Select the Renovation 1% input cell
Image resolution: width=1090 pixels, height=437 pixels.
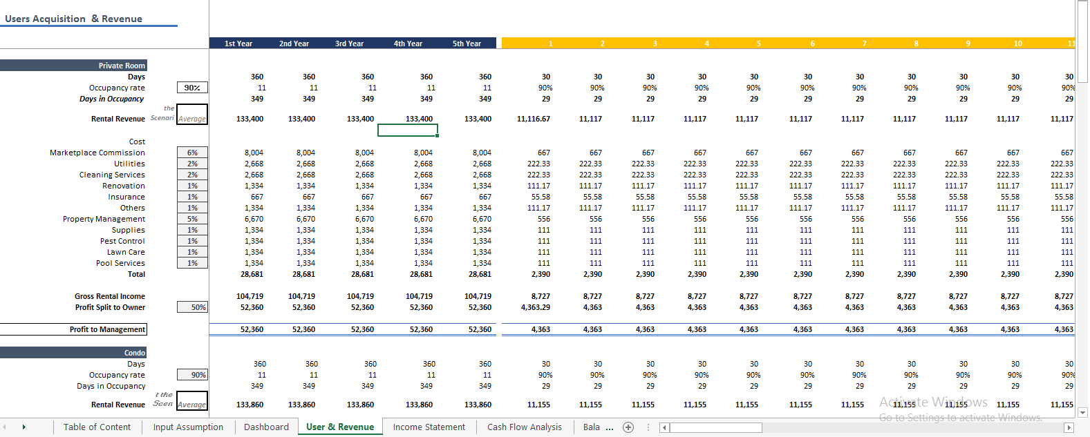pos(192,186)
